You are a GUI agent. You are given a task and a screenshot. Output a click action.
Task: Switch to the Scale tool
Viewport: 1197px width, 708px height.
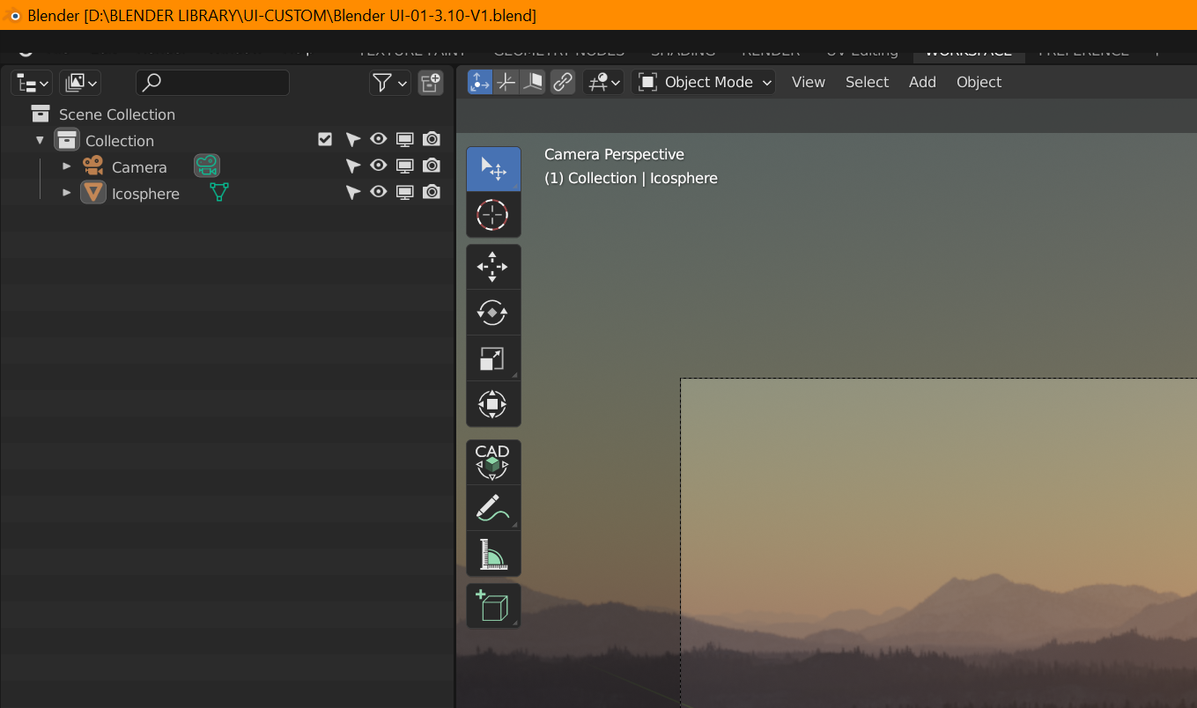click(x=493, y=358)
